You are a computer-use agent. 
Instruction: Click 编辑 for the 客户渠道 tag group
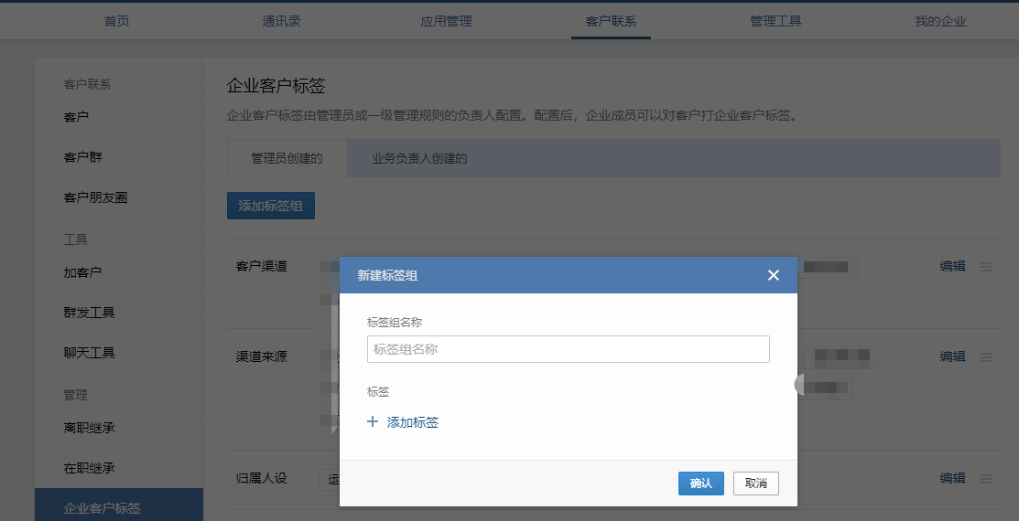tap(952, 267)
